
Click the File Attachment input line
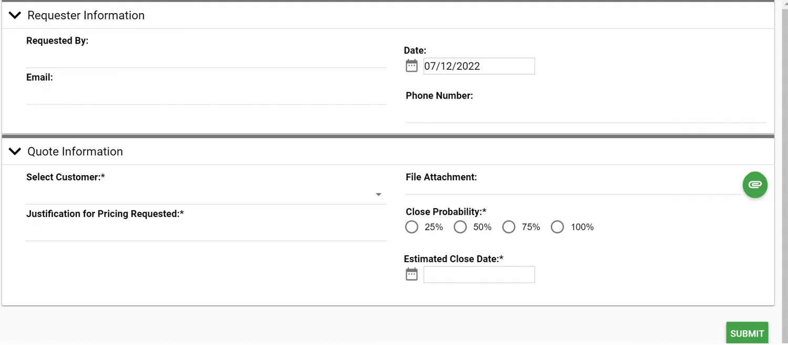click(573, 187)
